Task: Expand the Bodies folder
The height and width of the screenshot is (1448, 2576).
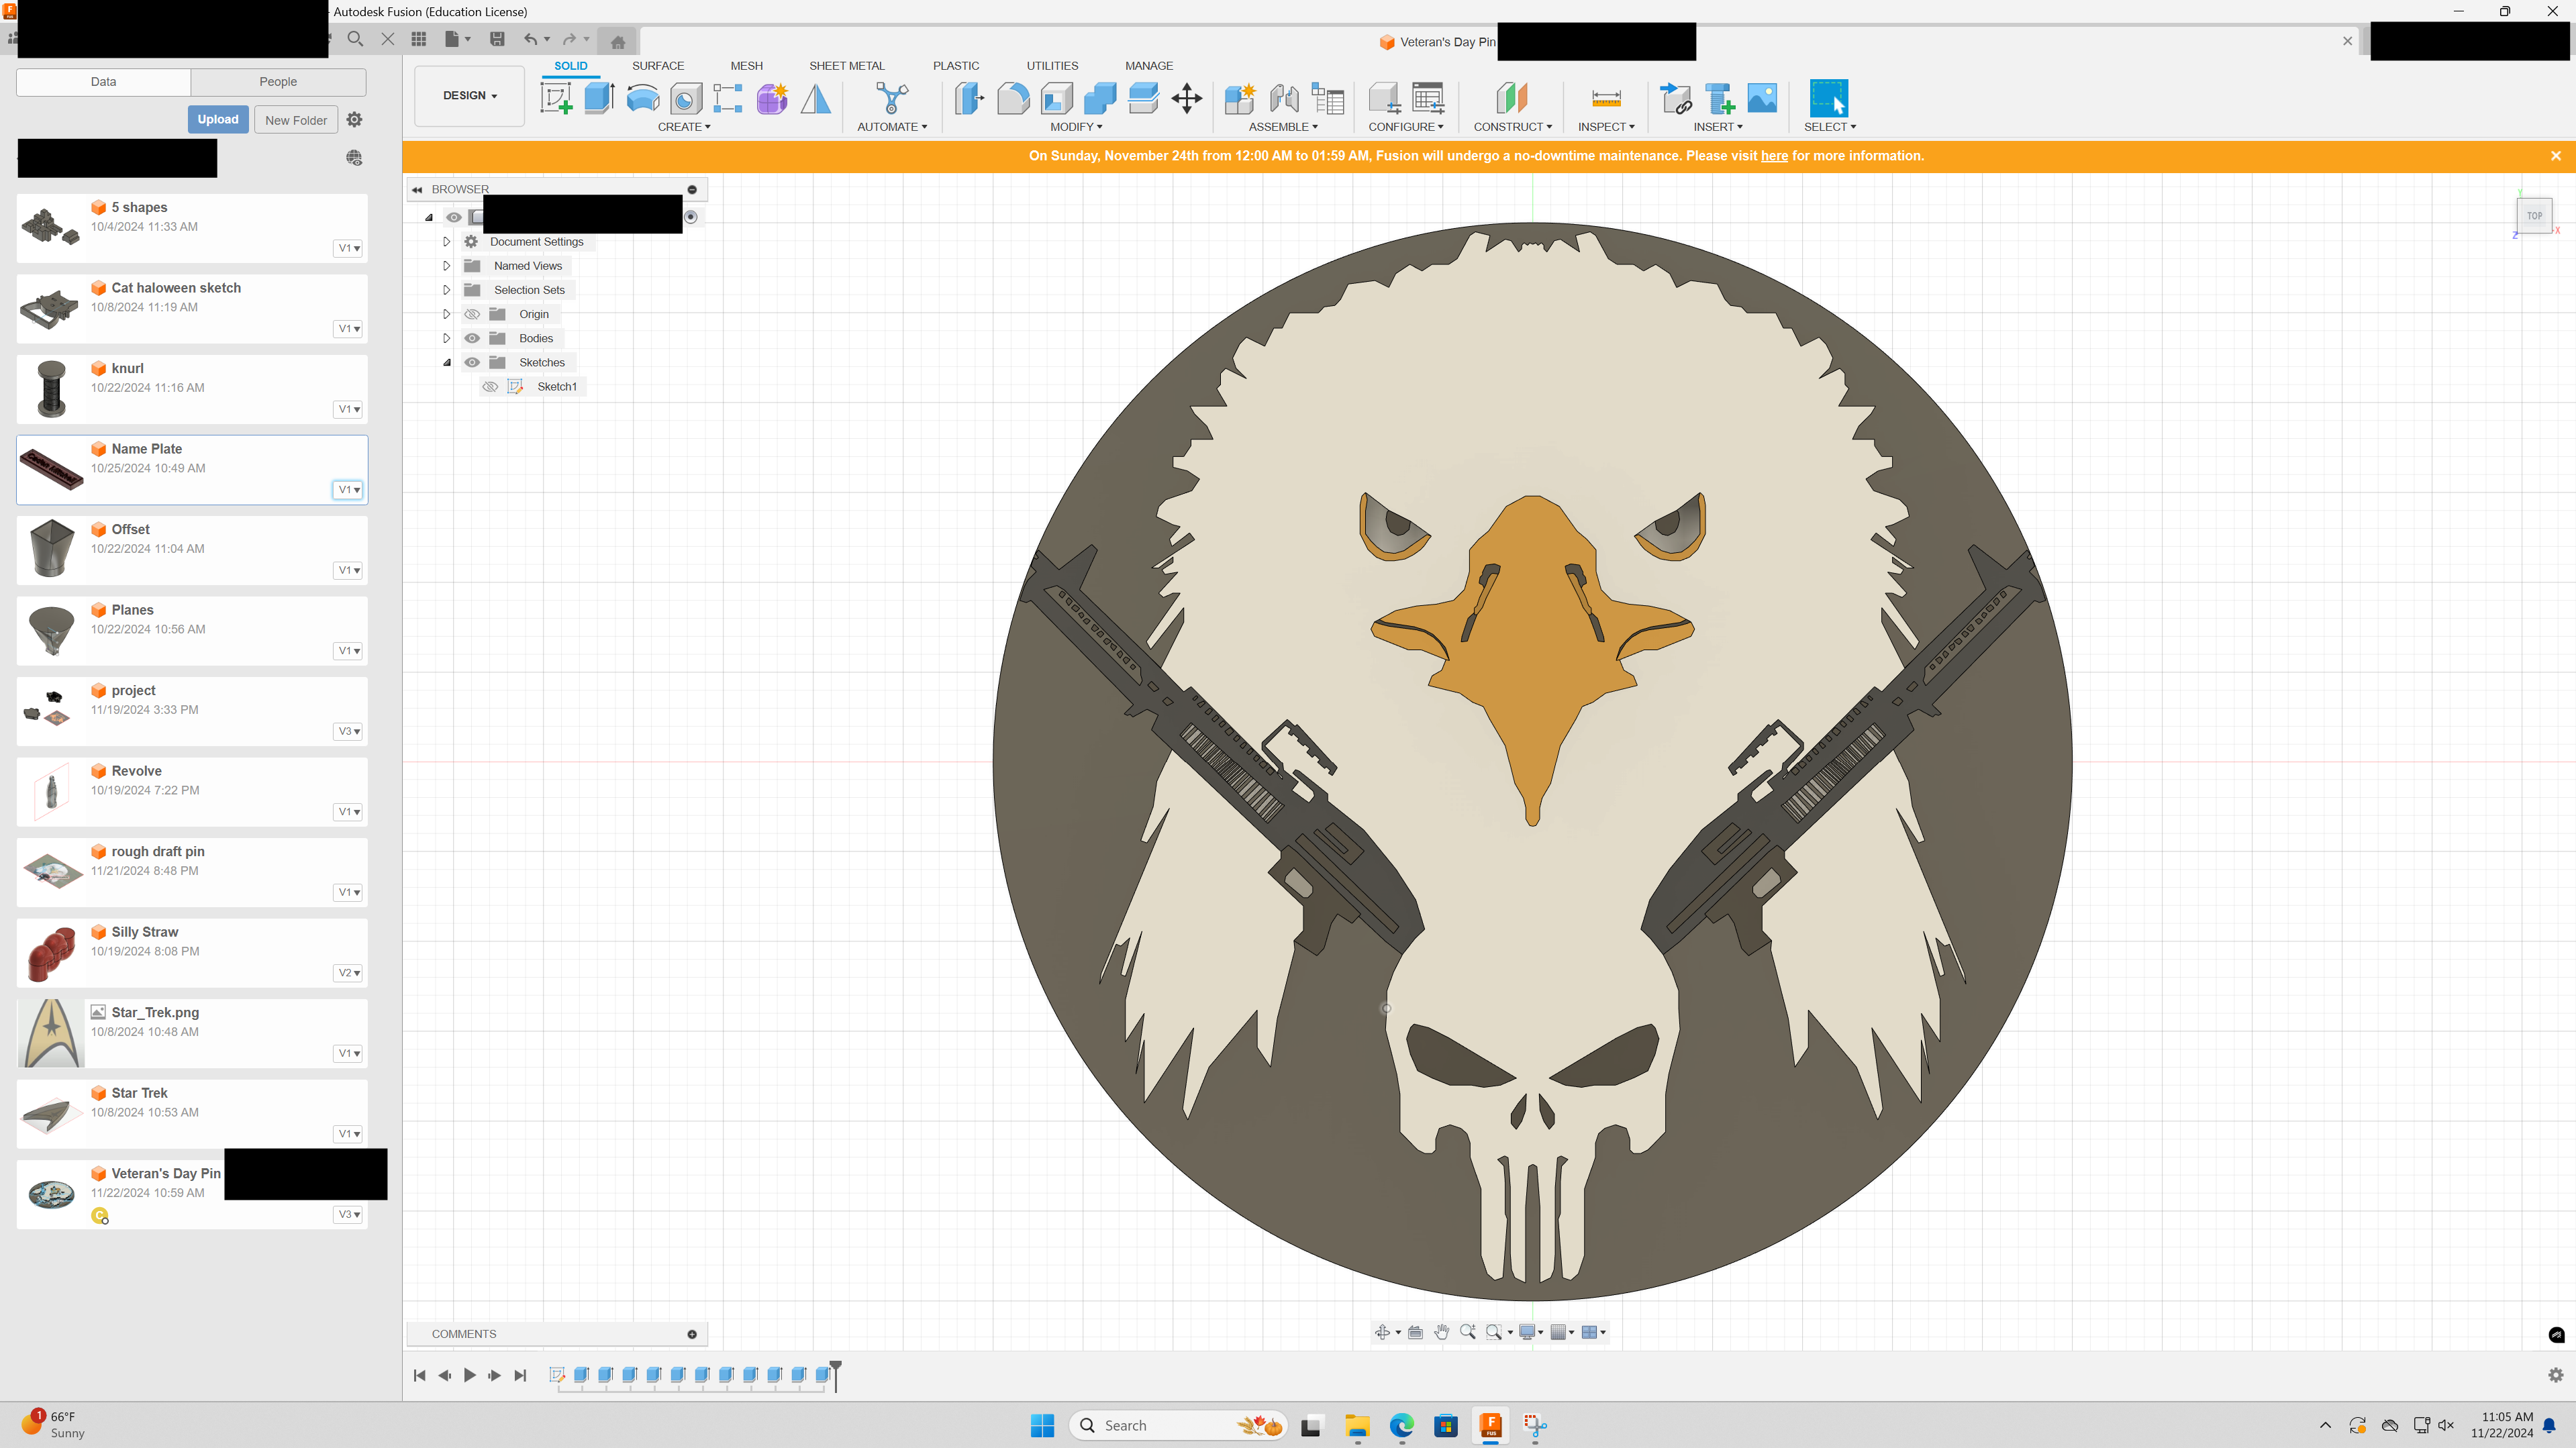Action: (x=447, y=338)
